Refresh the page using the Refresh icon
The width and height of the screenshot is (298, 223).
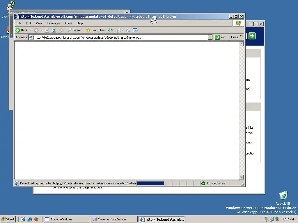coord(54,30)
